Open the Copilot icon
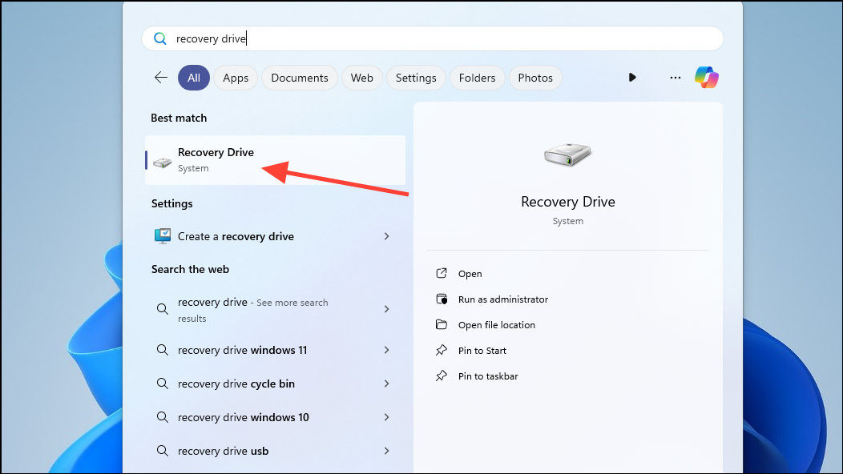The height and width of the screenshot is (474, 843). 707,78
